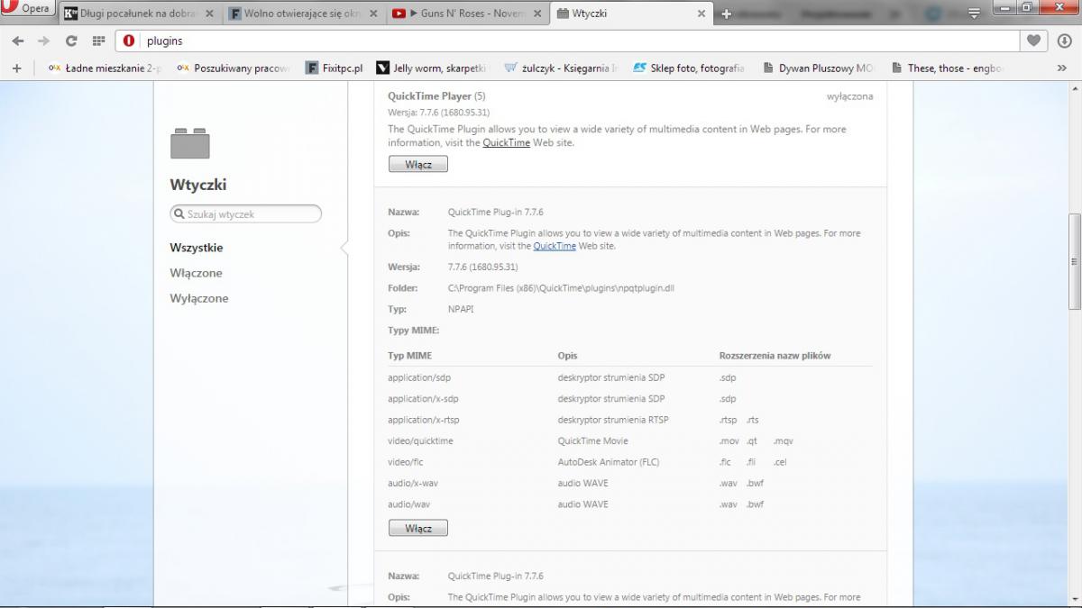Select the plugin folder path npqtplugin.dll
This screenshot has width=1082, height=608.
(x=561, y=288)
